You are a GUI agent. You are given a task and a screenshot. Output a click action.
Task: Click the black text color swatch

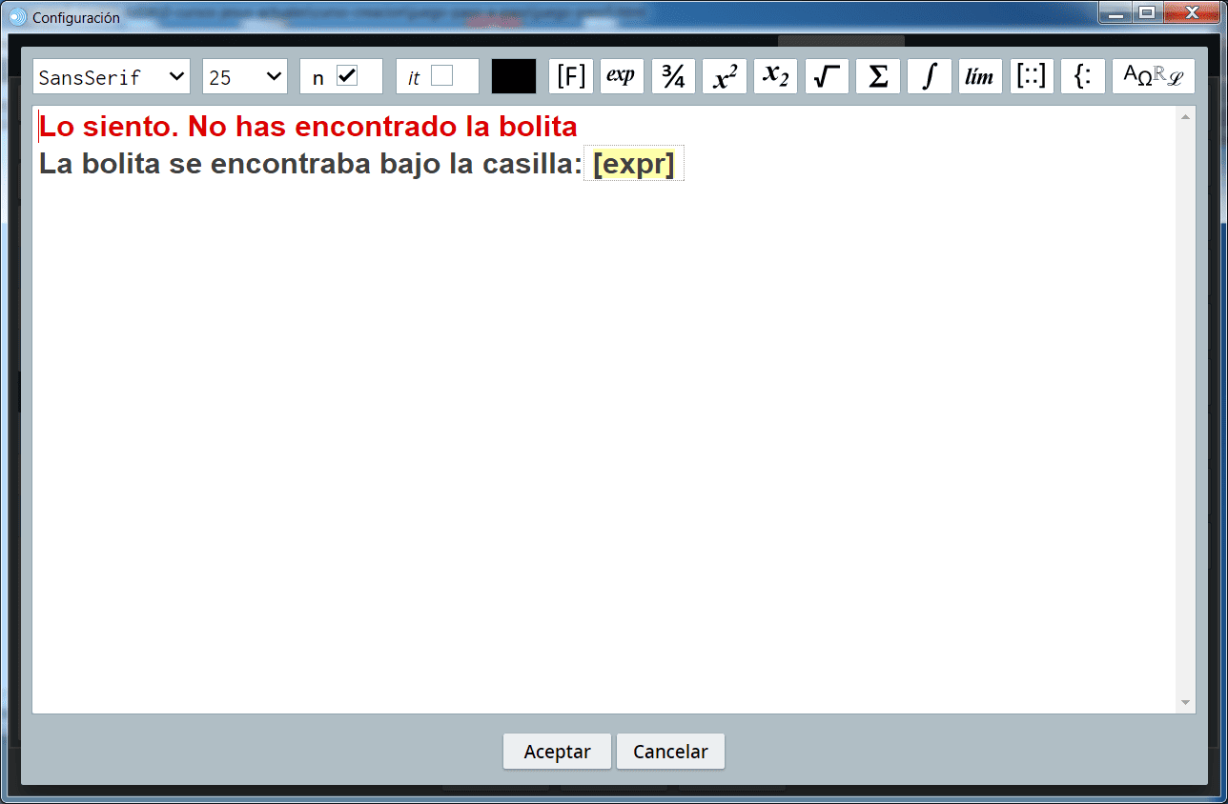pyautogui.click(x=514, y=77)
